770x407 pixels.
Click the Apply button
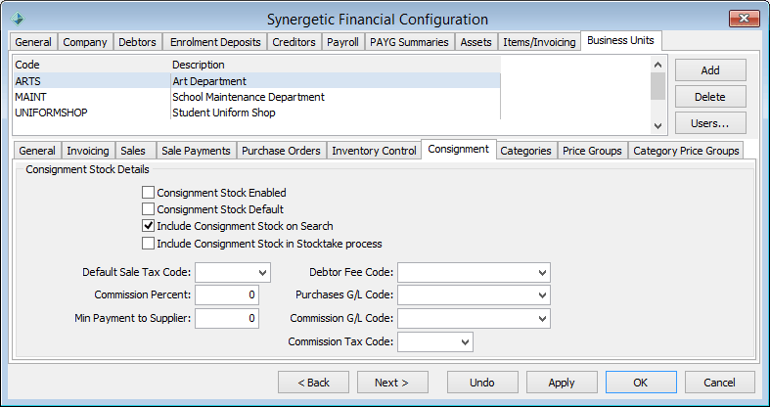click(x=562, y=383)
